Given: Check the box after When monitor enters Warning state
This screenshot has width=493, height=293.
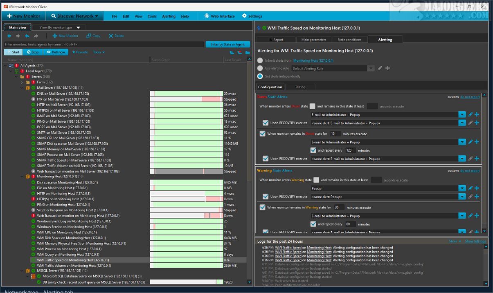Looking at the screenshot, I should pyautogui.click(x=316, y=180).
